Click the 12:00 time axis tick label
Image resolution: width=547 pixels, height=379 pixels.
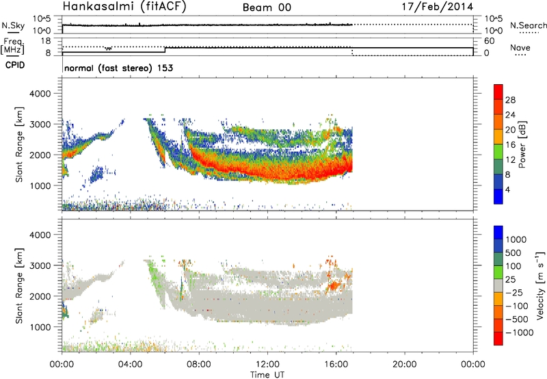(x=267, y=365)
